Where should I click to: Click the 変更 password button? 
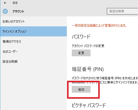coord(81,53)
